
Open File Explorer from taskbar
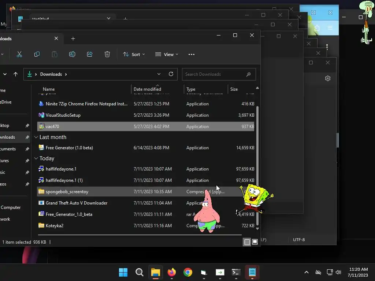coord(155,272)
